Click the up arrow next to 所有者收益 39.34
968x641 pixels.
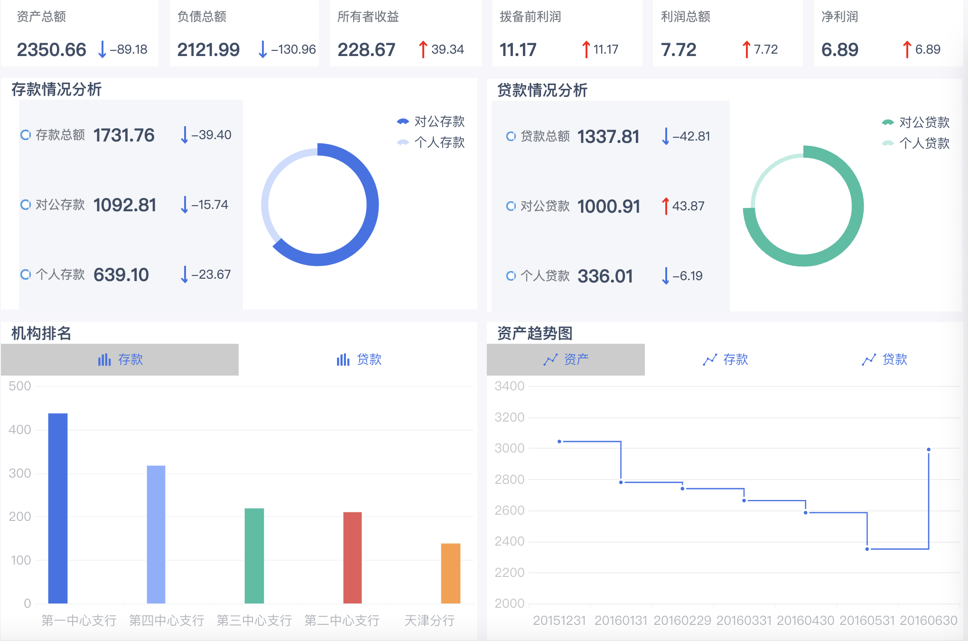[423, 49]
